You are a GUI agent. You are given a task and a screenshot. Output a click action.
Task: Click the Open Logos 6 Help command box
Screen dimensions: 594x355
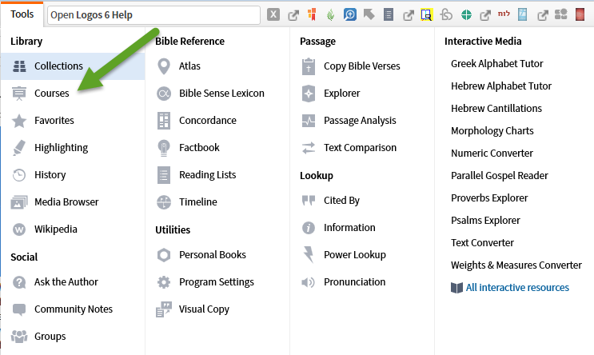(x=153, y=15)
